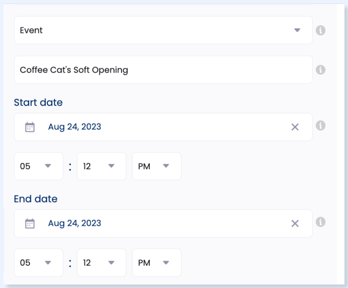Open start time AM/PM selector
This screenshot has height=288, width=348.
click(157, 166)
